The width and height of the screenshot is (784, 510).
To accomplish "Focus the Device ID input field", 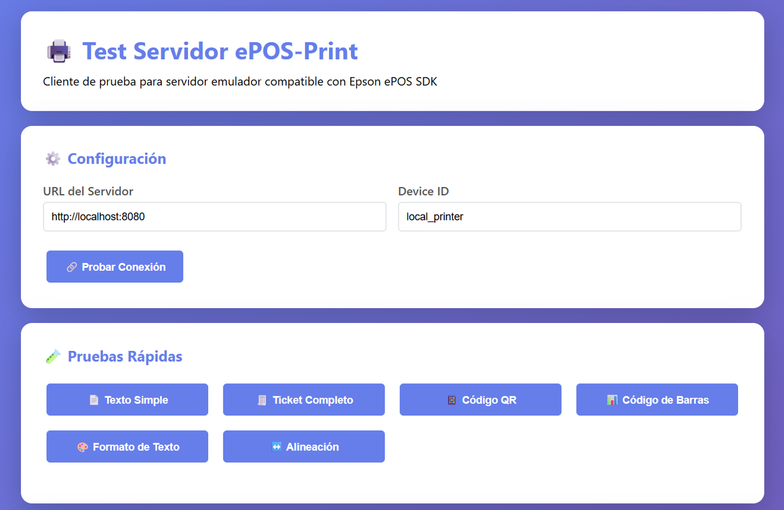I will point(570,216).
